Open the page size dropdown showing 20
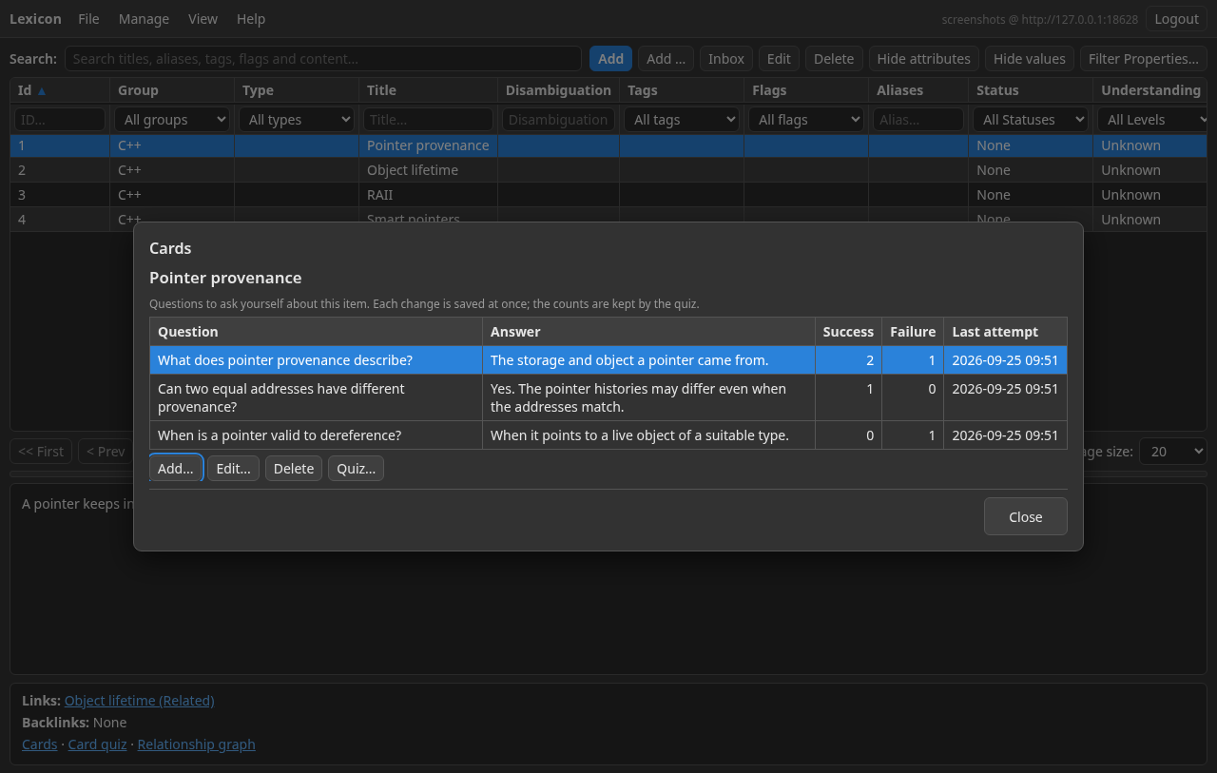The image size is (1217, 773). (x=1173, y=452)
